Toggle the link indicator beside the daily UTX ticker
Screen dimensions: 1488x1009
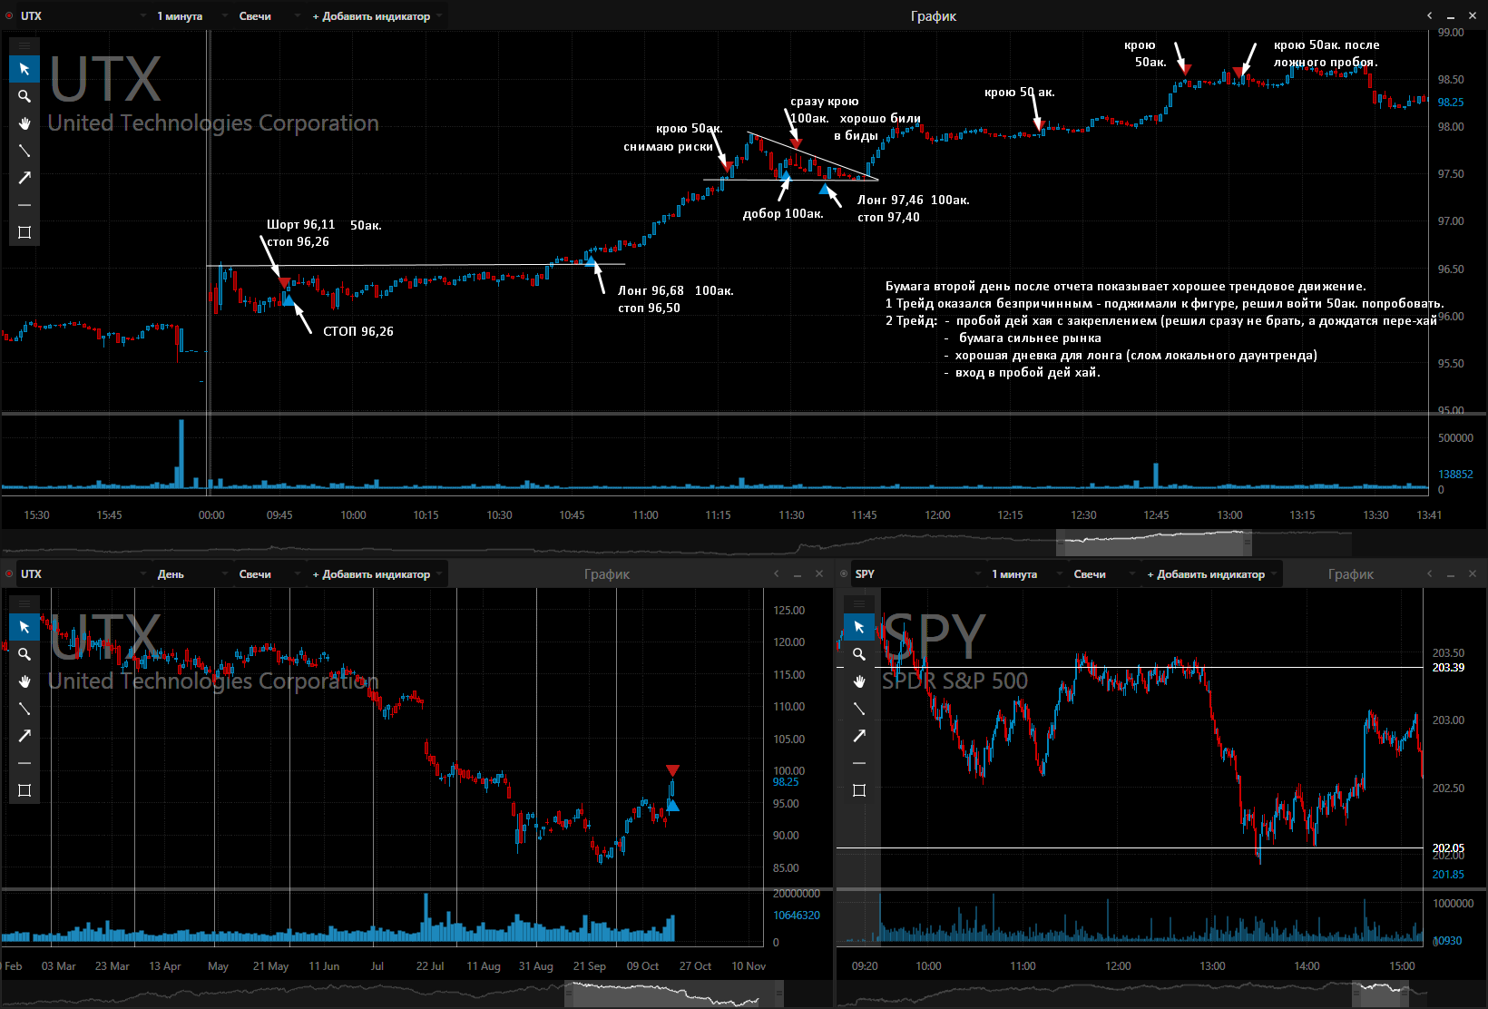pos(9,574)
